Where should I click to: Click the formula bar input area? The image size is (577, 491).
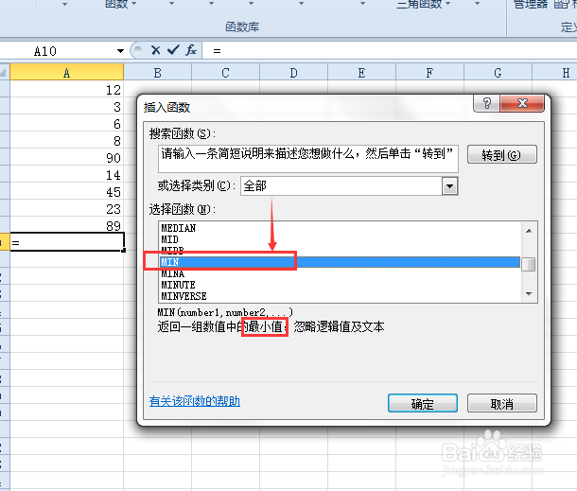(390, 51)
